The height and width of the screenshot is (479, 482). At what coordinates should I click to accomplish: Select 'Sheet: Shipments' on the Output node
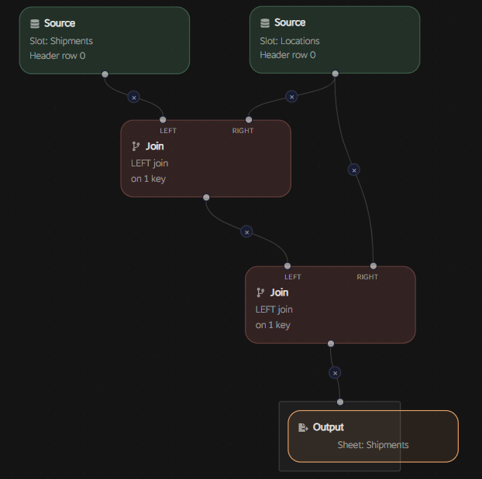pos(373,445)
